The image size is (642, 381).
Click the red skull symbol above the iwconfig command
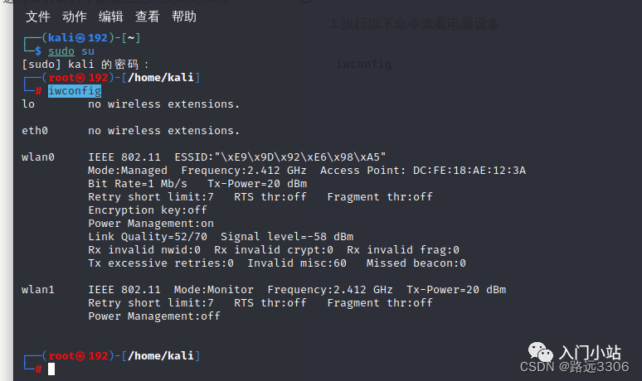[x=80, y=78]
